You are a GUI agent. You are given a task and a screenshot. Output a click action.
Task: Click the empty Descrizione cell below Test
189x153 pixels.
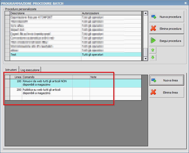pyautogui.click(x=46, y=59)
